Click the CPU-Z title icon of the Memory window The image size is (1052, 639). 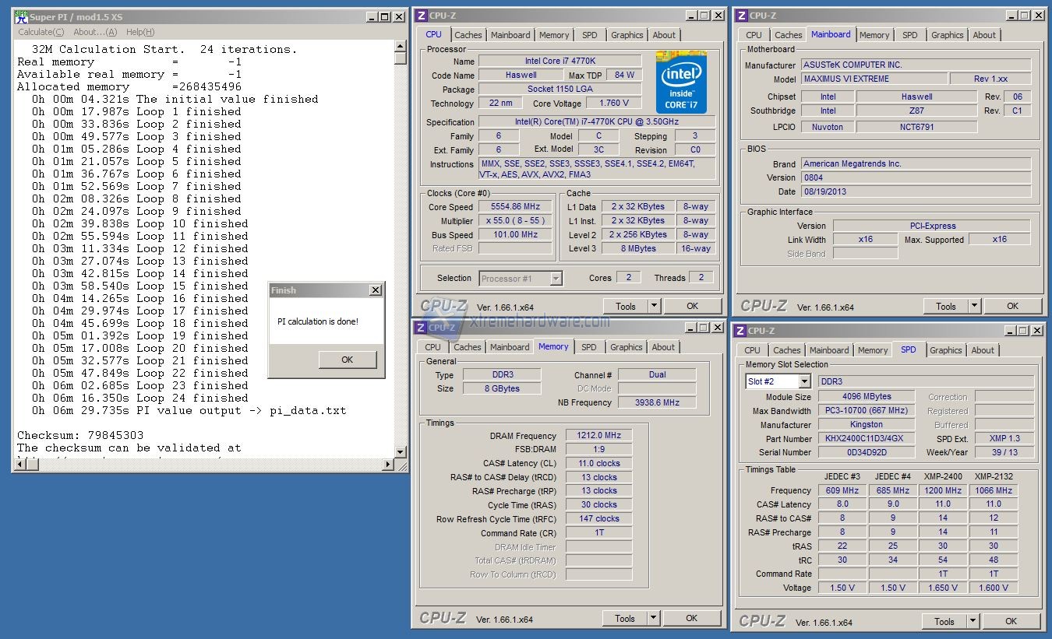(x=421, y=328)
